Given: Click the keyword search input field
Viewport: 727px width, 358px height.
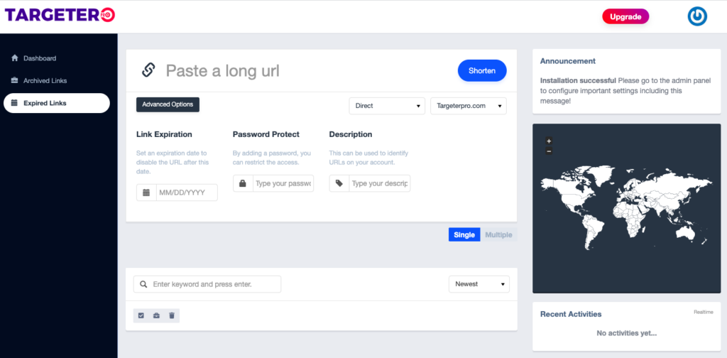Looking at the screenshot, I should (x=207, y=284).
